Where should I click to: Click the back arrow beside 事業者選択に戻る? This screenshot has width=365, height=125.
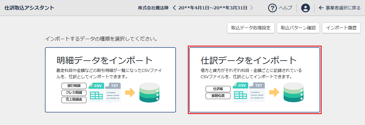pyautogui.click(x=321, y=8)
